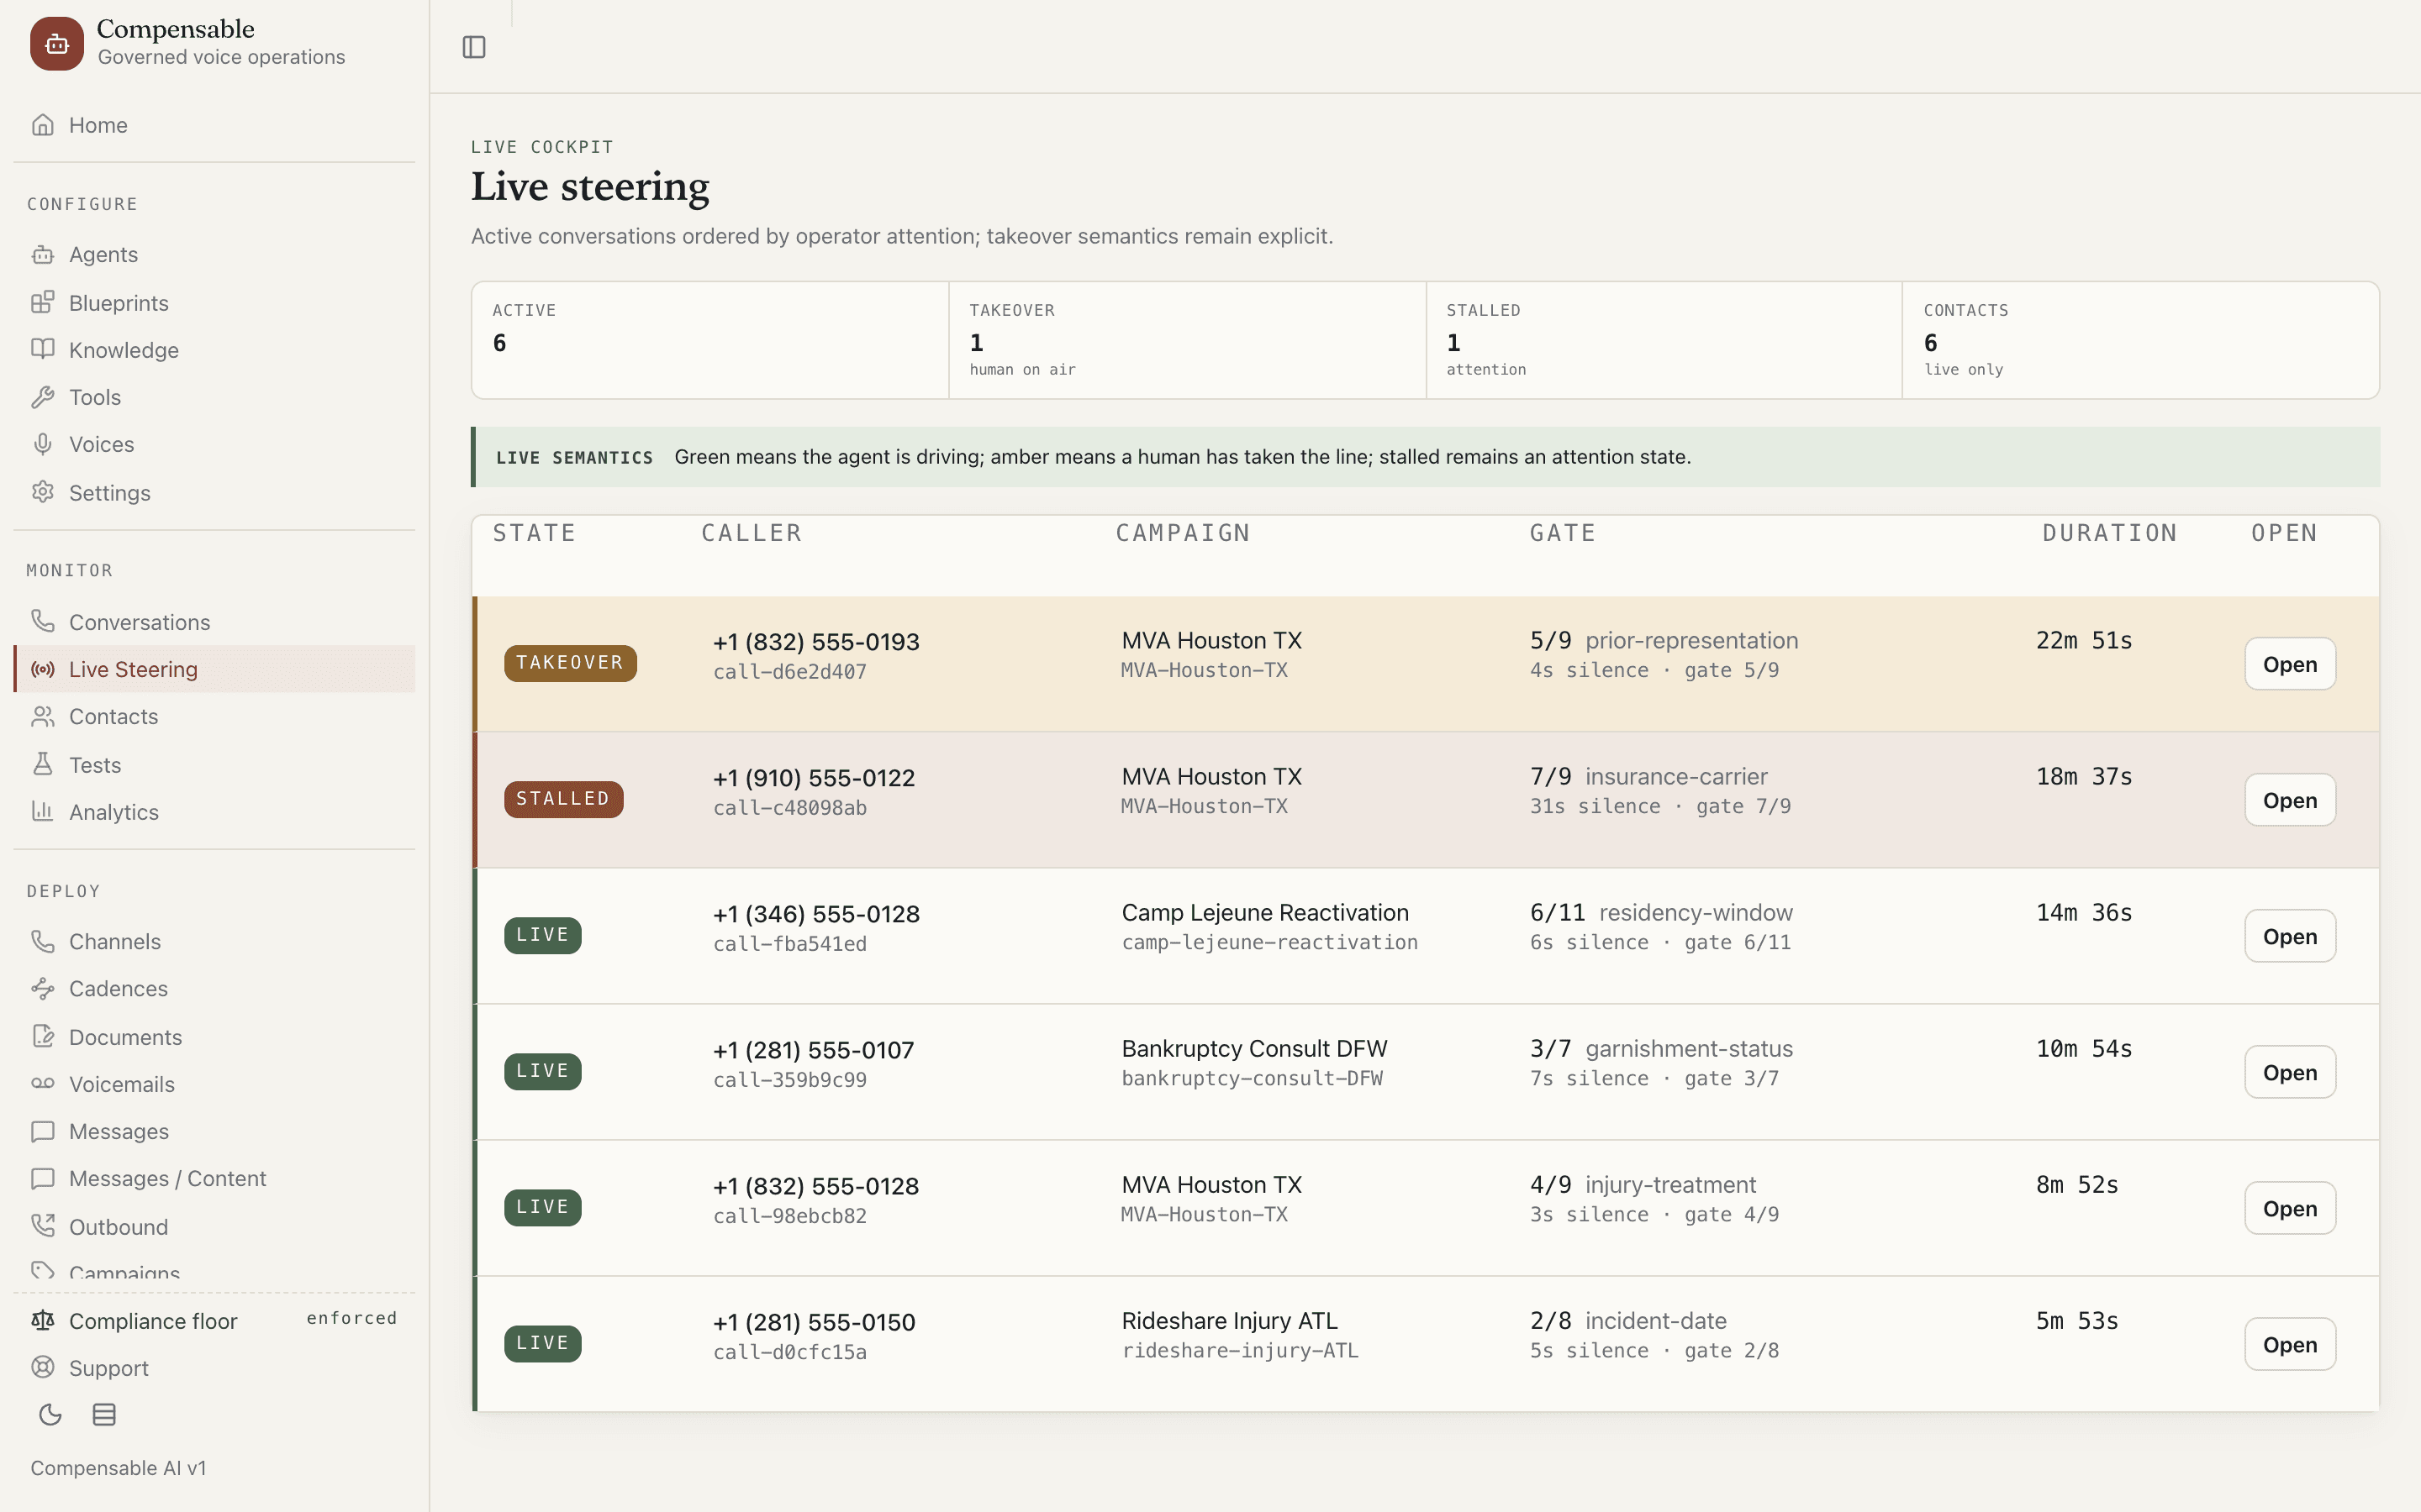Screen dimensions: 2421x1512
Task: Click the Compensable robot logo icon
Action: [57, 44]
